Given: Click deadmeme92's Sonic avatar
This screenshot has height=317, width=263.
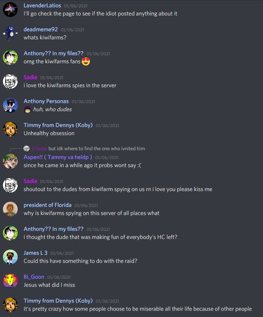Looking at the screenshot, I should pos(10,34).
